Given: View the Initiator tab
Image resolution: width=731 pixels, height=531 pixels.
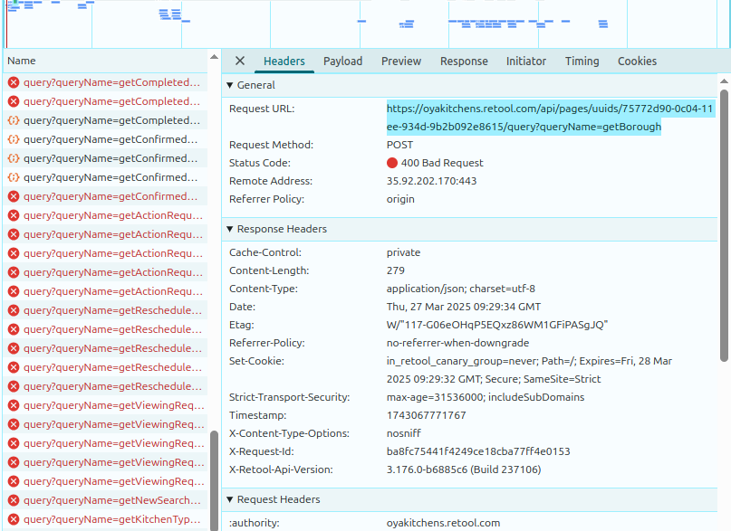Looking at the screenshot, I should click(525, 62).
